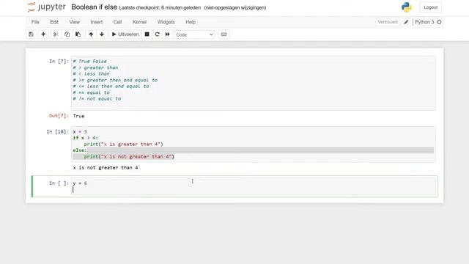The width and height of the screenshot is (469, 264).
Task: Click the comment '# True False'
Action: point(89,62)
